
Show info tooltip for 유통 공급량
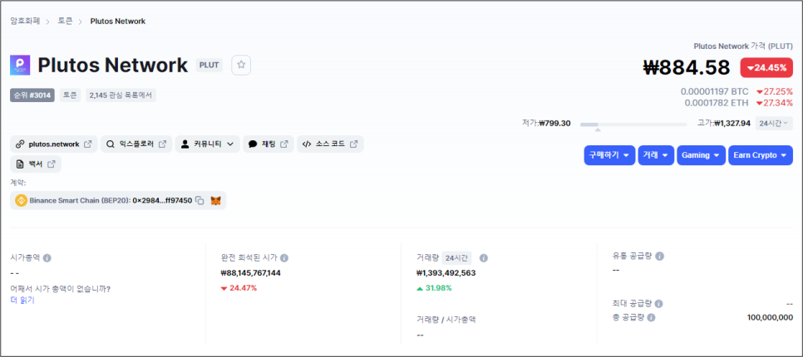(660, 256)
